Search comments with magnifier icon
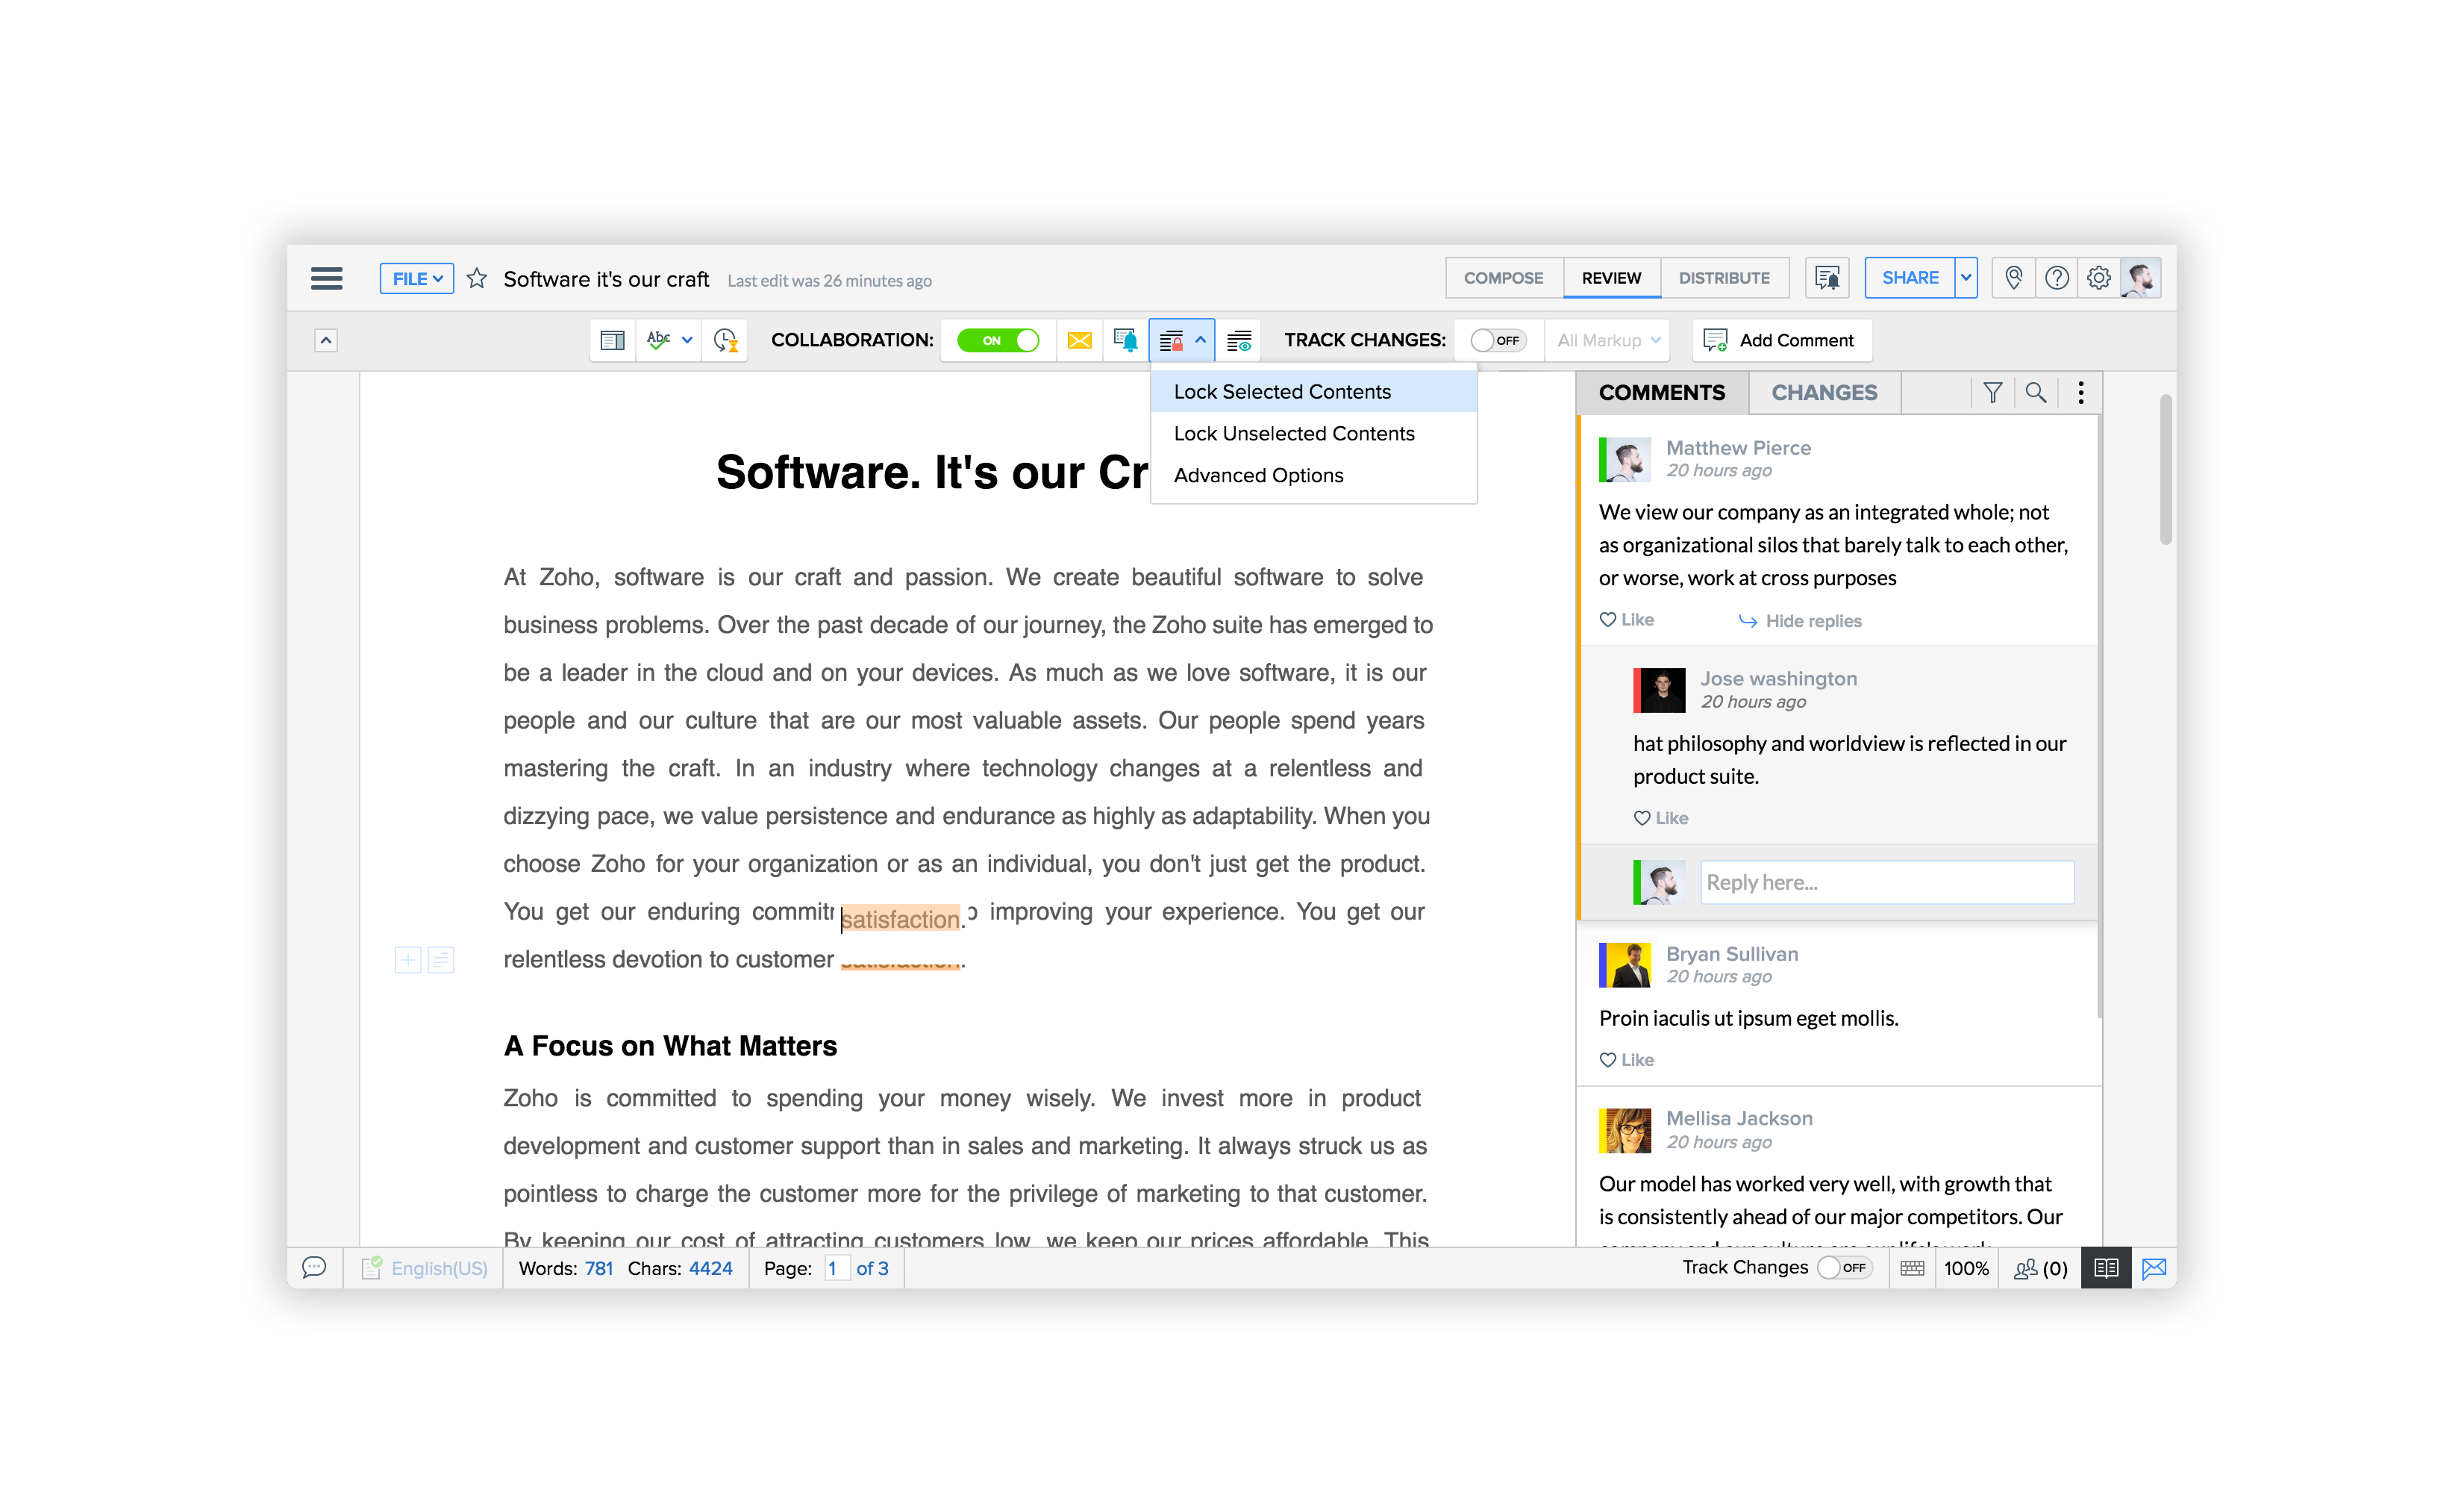The image size is (2464, 1487). (x=2035, y=392)
